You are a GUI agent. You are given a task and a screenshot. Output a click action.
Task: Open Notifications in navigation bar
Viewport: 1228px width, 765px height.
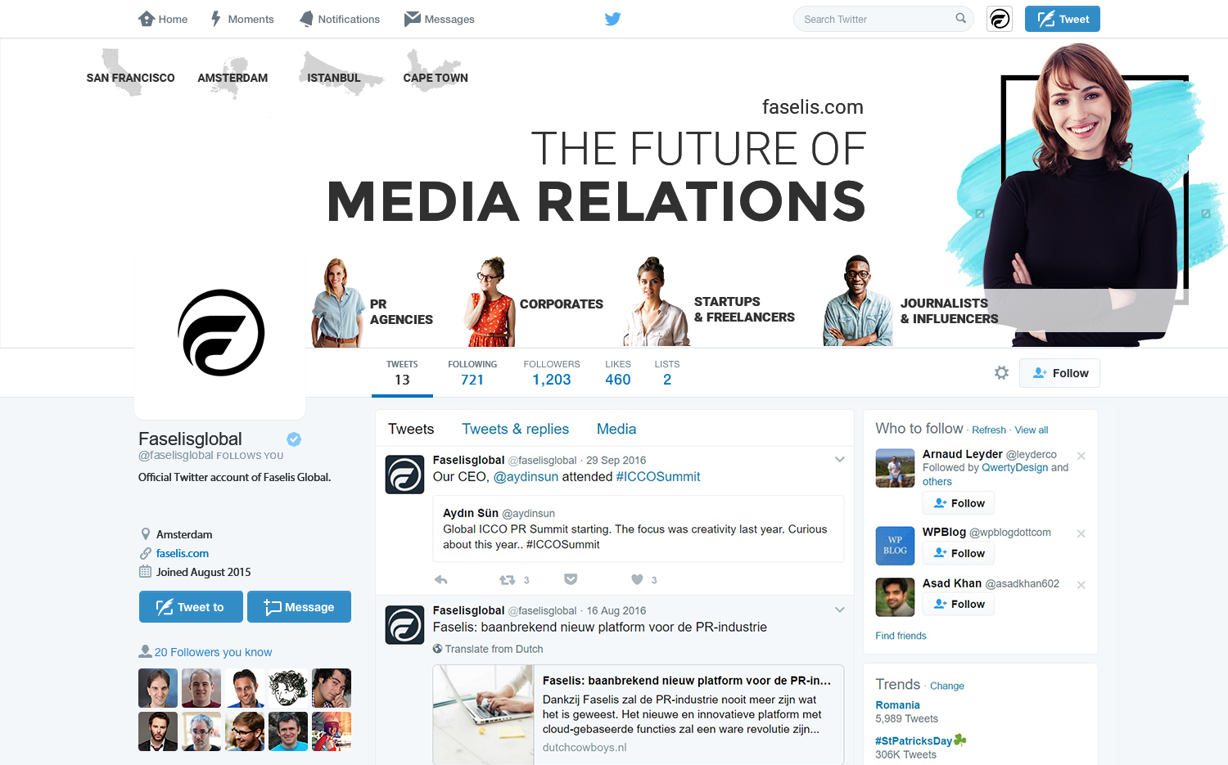point(339,19)
